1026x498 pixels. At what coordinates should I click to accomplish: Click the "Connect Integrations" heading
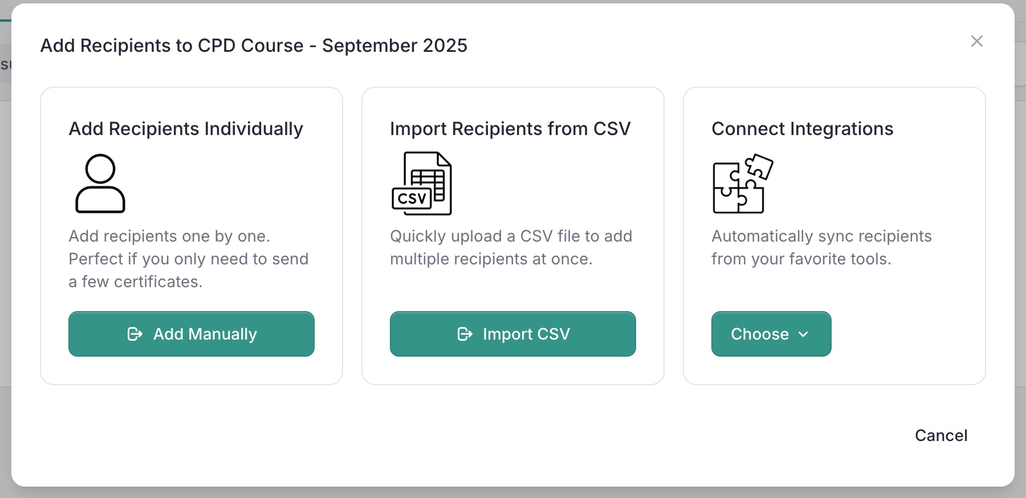coord(802,129)
